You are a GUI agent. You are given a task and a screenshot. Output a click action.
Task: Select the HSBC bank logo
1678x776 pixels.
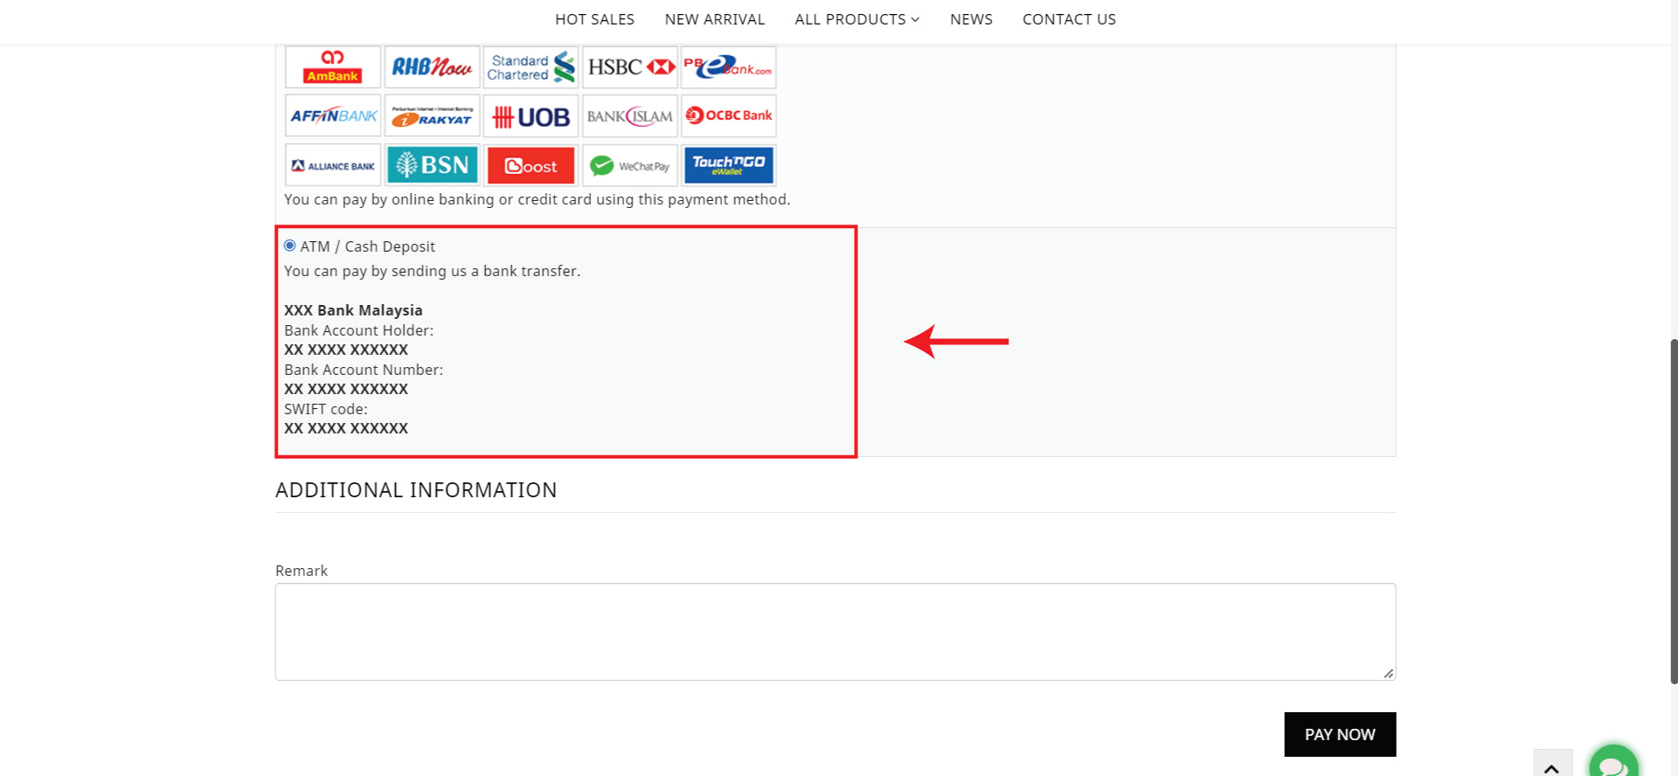(x=630, y=67)
